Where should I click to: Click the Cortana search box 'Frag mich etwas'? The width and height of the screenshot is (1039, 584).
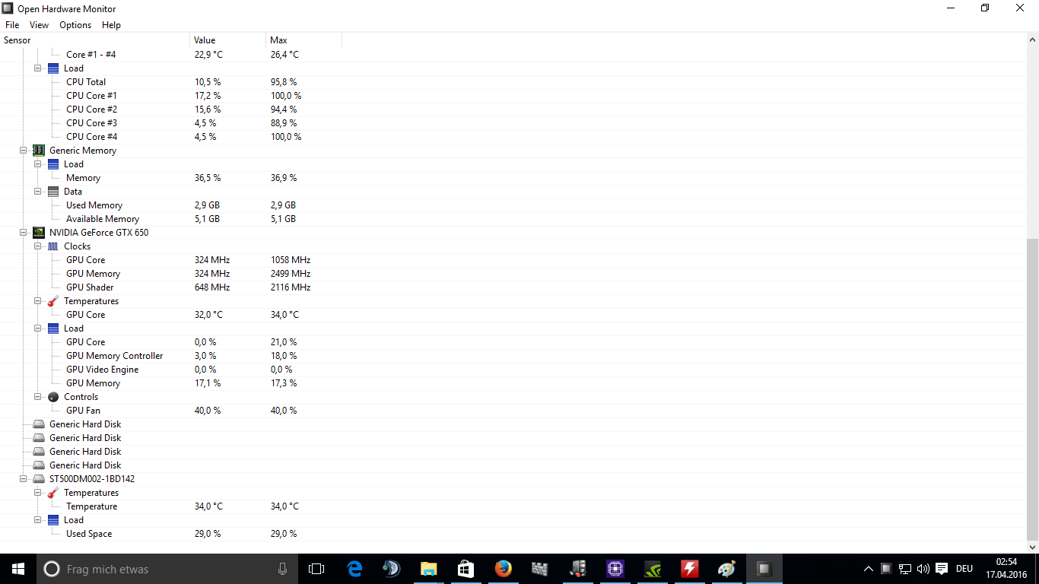click(x=166, y=569)
